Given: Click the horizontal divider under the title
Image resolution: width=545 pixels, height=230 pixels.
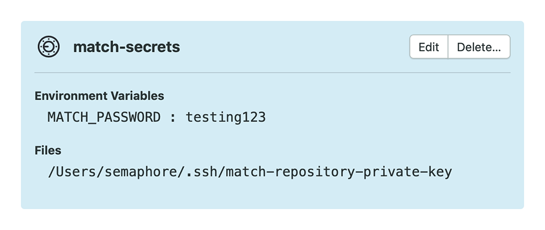Looking at the screenshot, I should (x=272, y=72).
